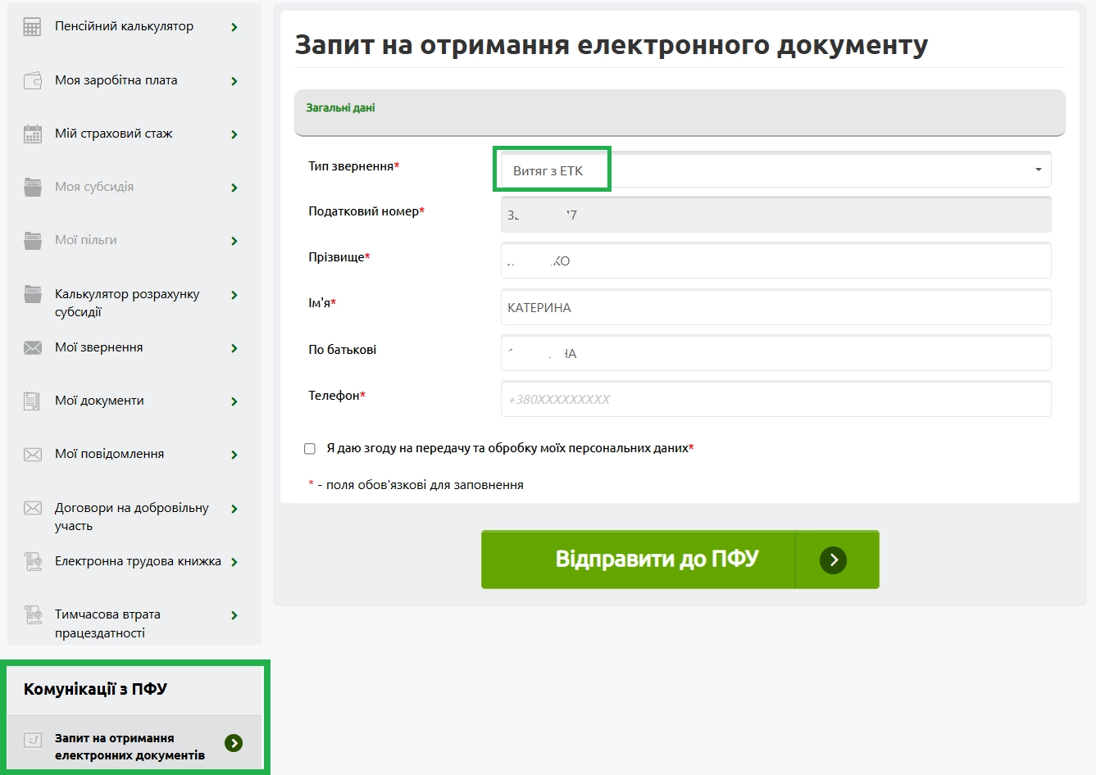Open Запит на отримання електронних документів
The image size is (1096, 775).
pyautogui.click(x=134, y=746)
